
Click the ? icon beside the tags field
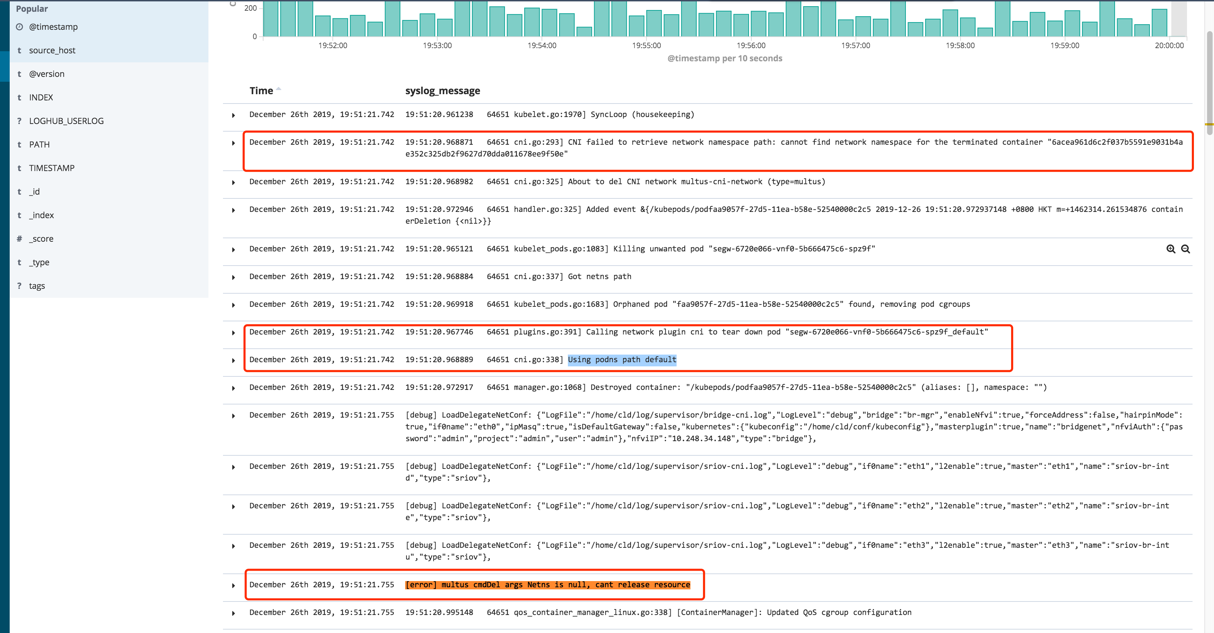[x=19, y=286]
